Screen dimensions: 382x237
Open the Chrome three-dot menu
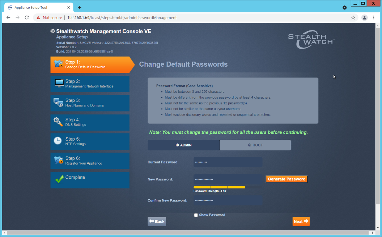374,17
